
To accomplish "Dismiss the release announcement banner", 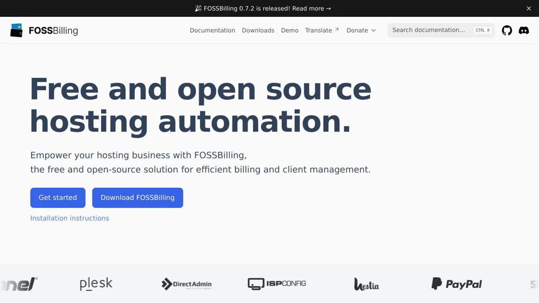I will 528,8.
